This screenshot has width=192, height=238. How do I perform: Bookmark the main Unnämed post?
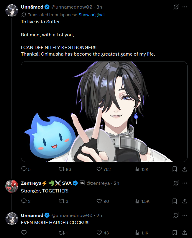pos(175,169)
